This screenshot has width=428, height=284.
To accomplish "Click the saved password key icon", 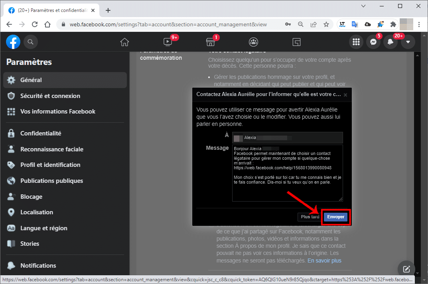I will (x=288, y=24).
